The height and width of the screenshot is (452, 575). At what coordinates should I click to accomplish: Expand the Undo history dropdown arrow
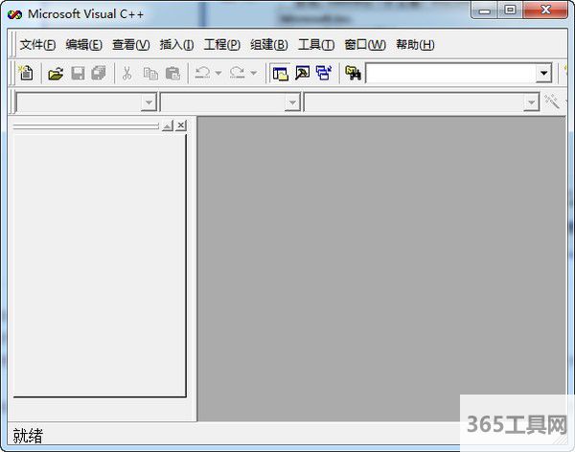[218, 74]
